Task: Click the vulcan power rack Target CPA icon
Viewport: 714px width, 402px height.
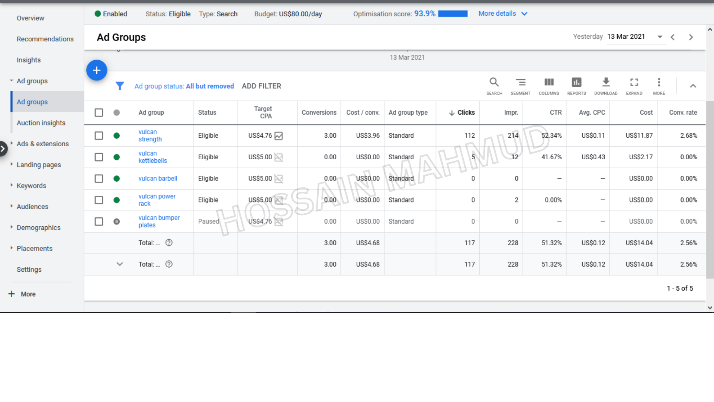Action: [279, 200]
